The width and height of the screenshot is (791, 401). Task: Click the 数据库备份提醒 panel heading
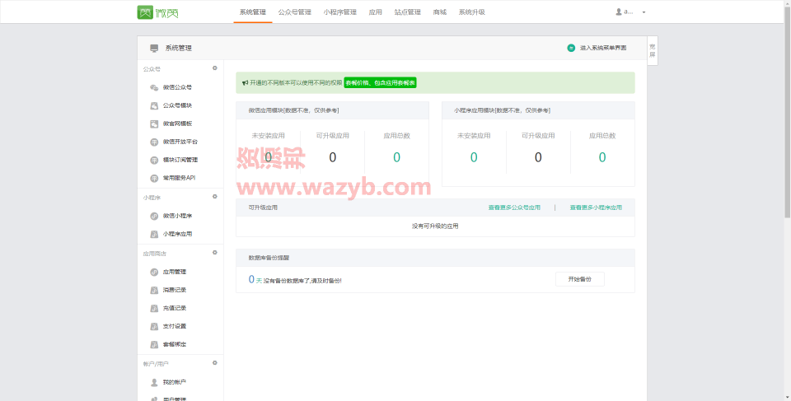click(x=269, y=258)
